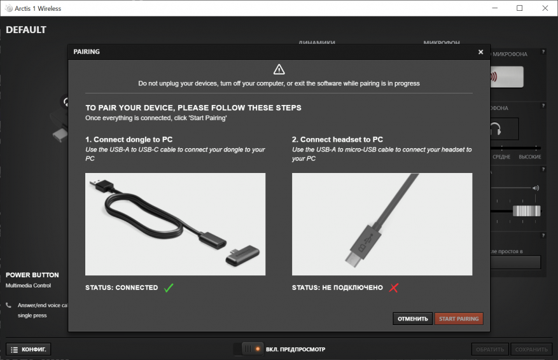The height and width of the screenshot is (360, 558).
Task: Open help question mark beside МИКРОФОНА
Action: pyautogui.click(x=543, y=52)
